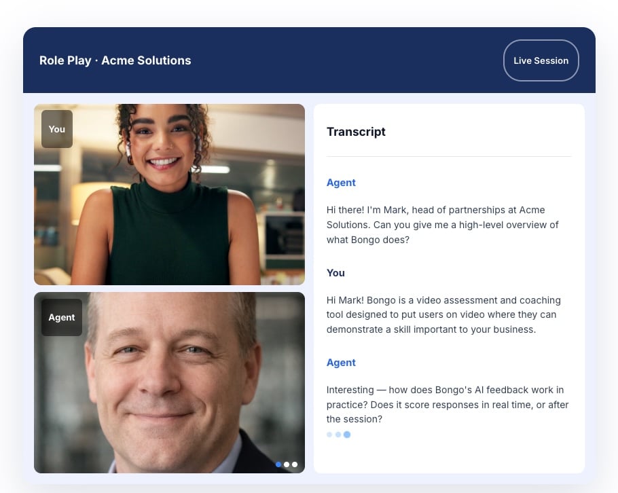Click the middle white dot on Agent video
618x493 pixels.
287,464
